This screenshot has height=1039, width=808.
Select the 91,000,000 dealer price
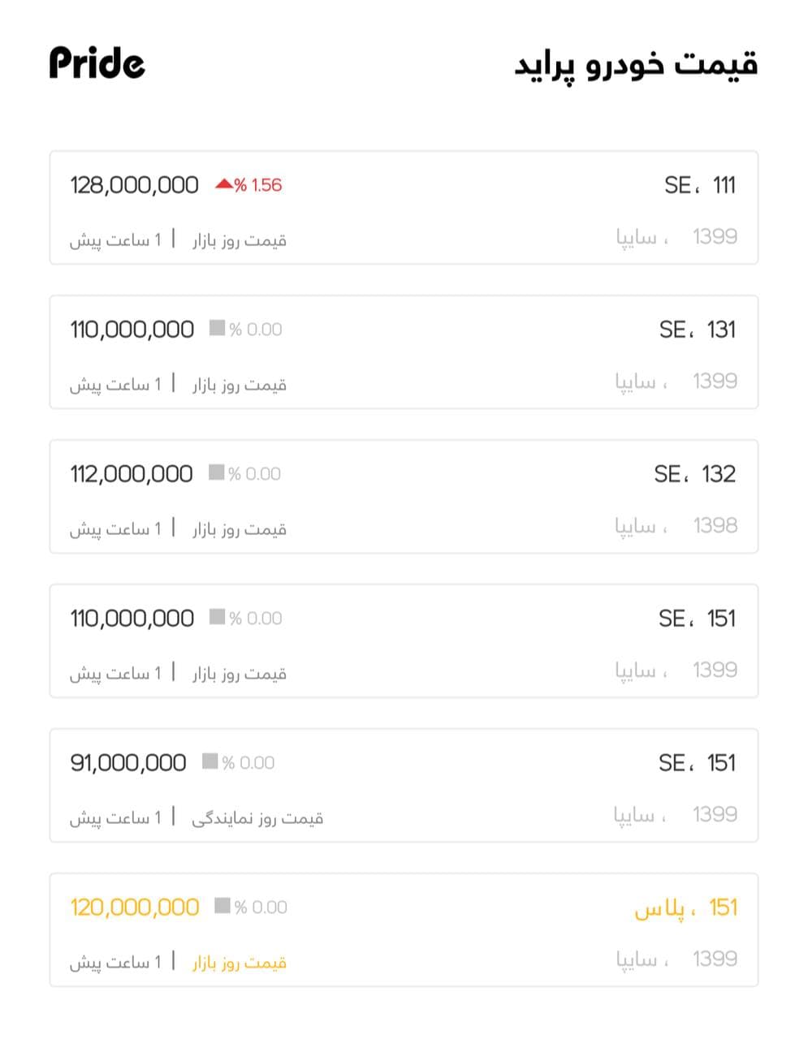click(x=127, y=763)
